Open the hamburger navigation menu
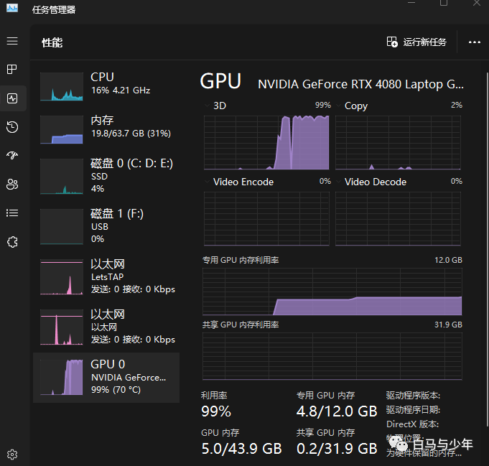Viewport: 489px width, 466px height. tap(12, 41)
